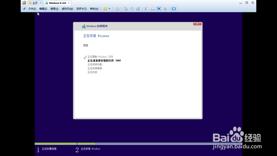Open the 文件(F) menu
The height and width of the screenshot is (156, 277).
[32, 9]
